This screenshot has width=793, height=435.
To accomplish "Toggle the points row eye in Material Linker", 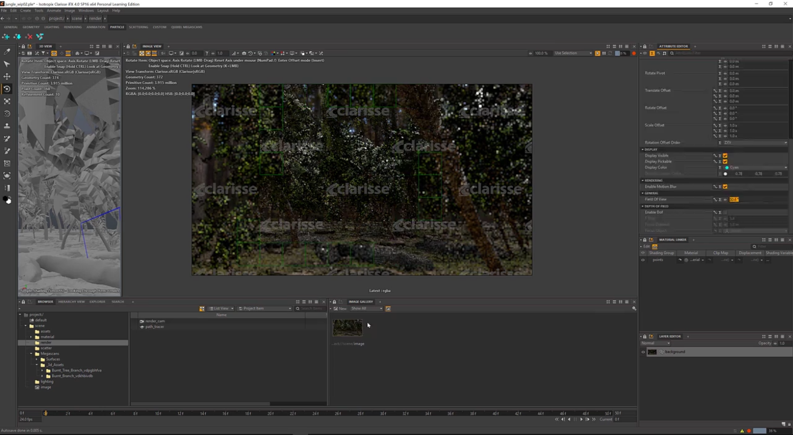I will (643, 260).
